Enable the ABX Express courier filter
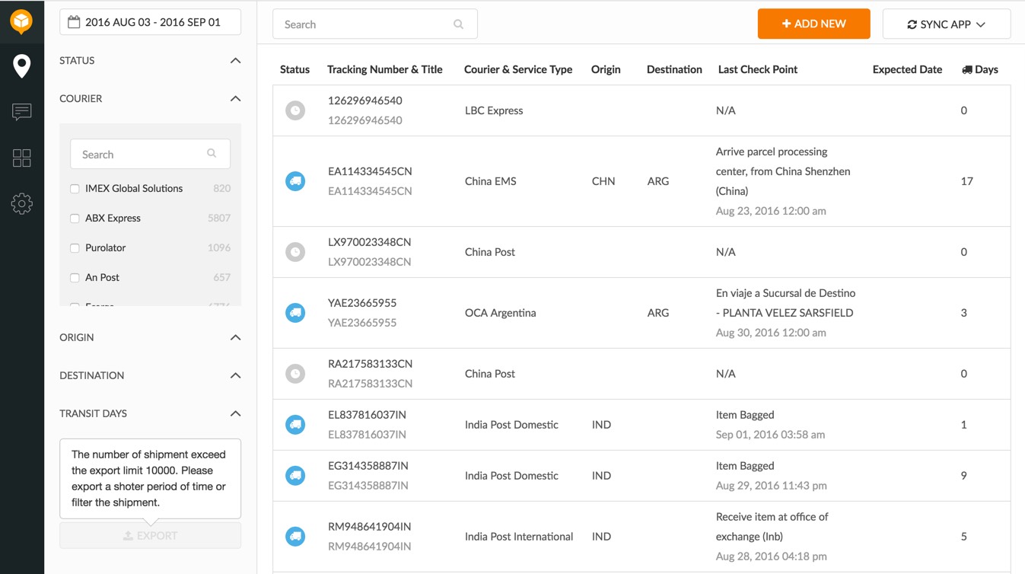Screen dimensions: 1025x574 click(x=75, y=218)
